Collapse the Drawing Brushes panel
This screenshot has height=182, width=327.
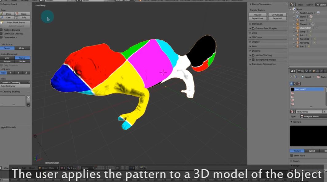pyautogui.click(x=10, y=91)
